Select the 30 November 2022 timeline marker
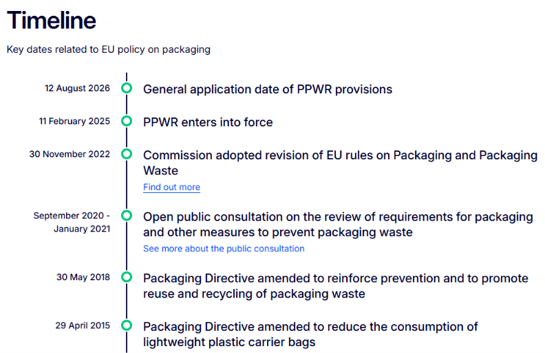Viewport: 545px width, 353px height. click(127, 154)
